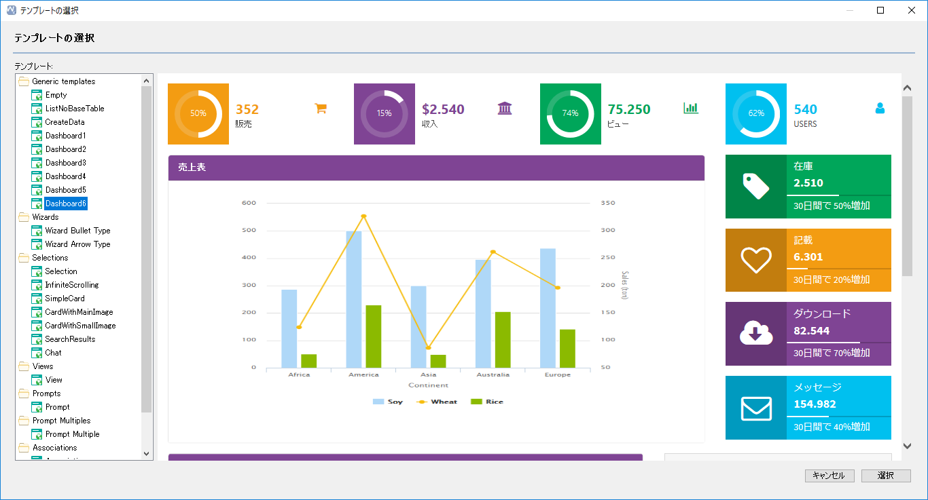
Task: Select the CardWithMainImage template
Action: 79,312
